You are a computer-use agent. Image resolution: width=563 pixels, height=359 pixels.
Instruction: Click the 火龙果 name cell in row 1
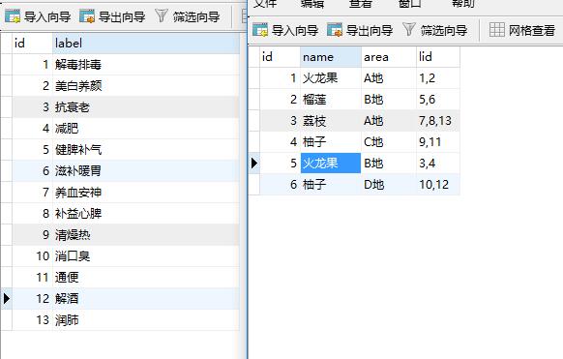(x=331, y=78)
